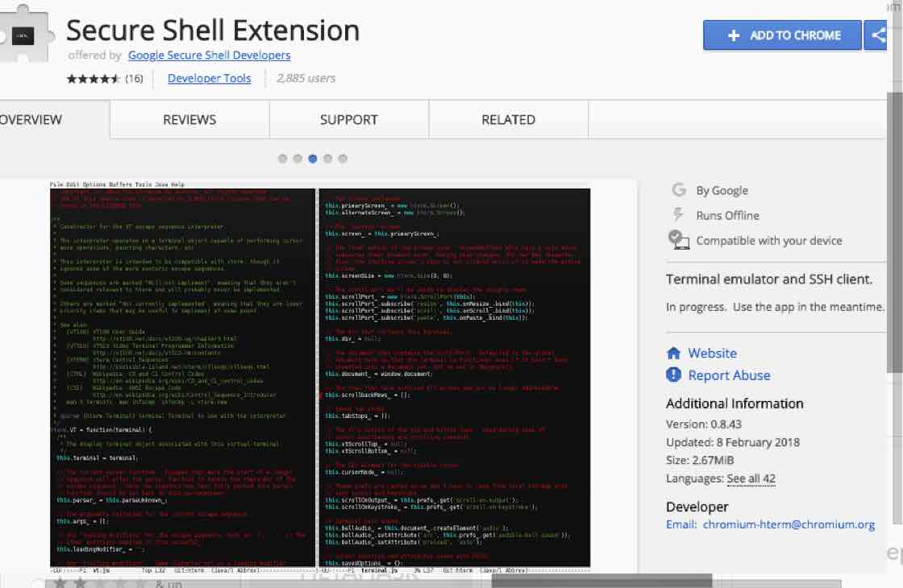Click the Secure Shell extension puzzle icon
903x588 pixels.
25,34
